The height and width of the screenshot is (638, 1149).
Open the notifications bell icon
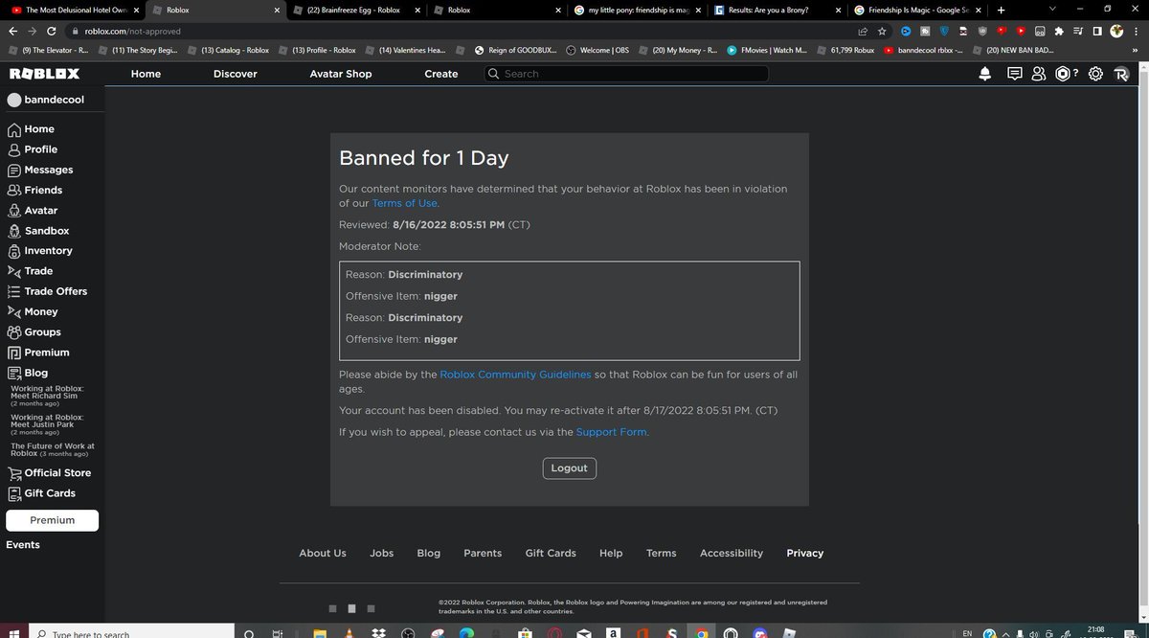tap(985, 74)
